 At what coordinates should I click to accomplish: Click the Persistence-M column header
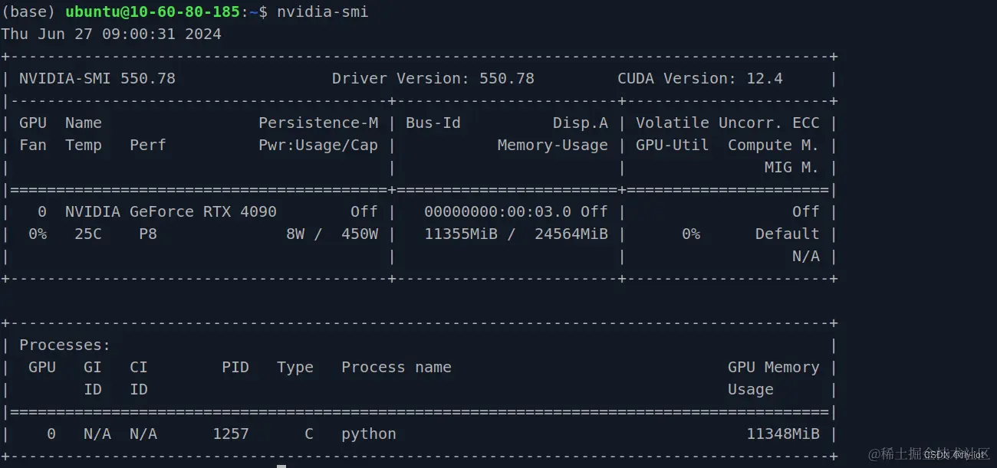pos(318,123)
